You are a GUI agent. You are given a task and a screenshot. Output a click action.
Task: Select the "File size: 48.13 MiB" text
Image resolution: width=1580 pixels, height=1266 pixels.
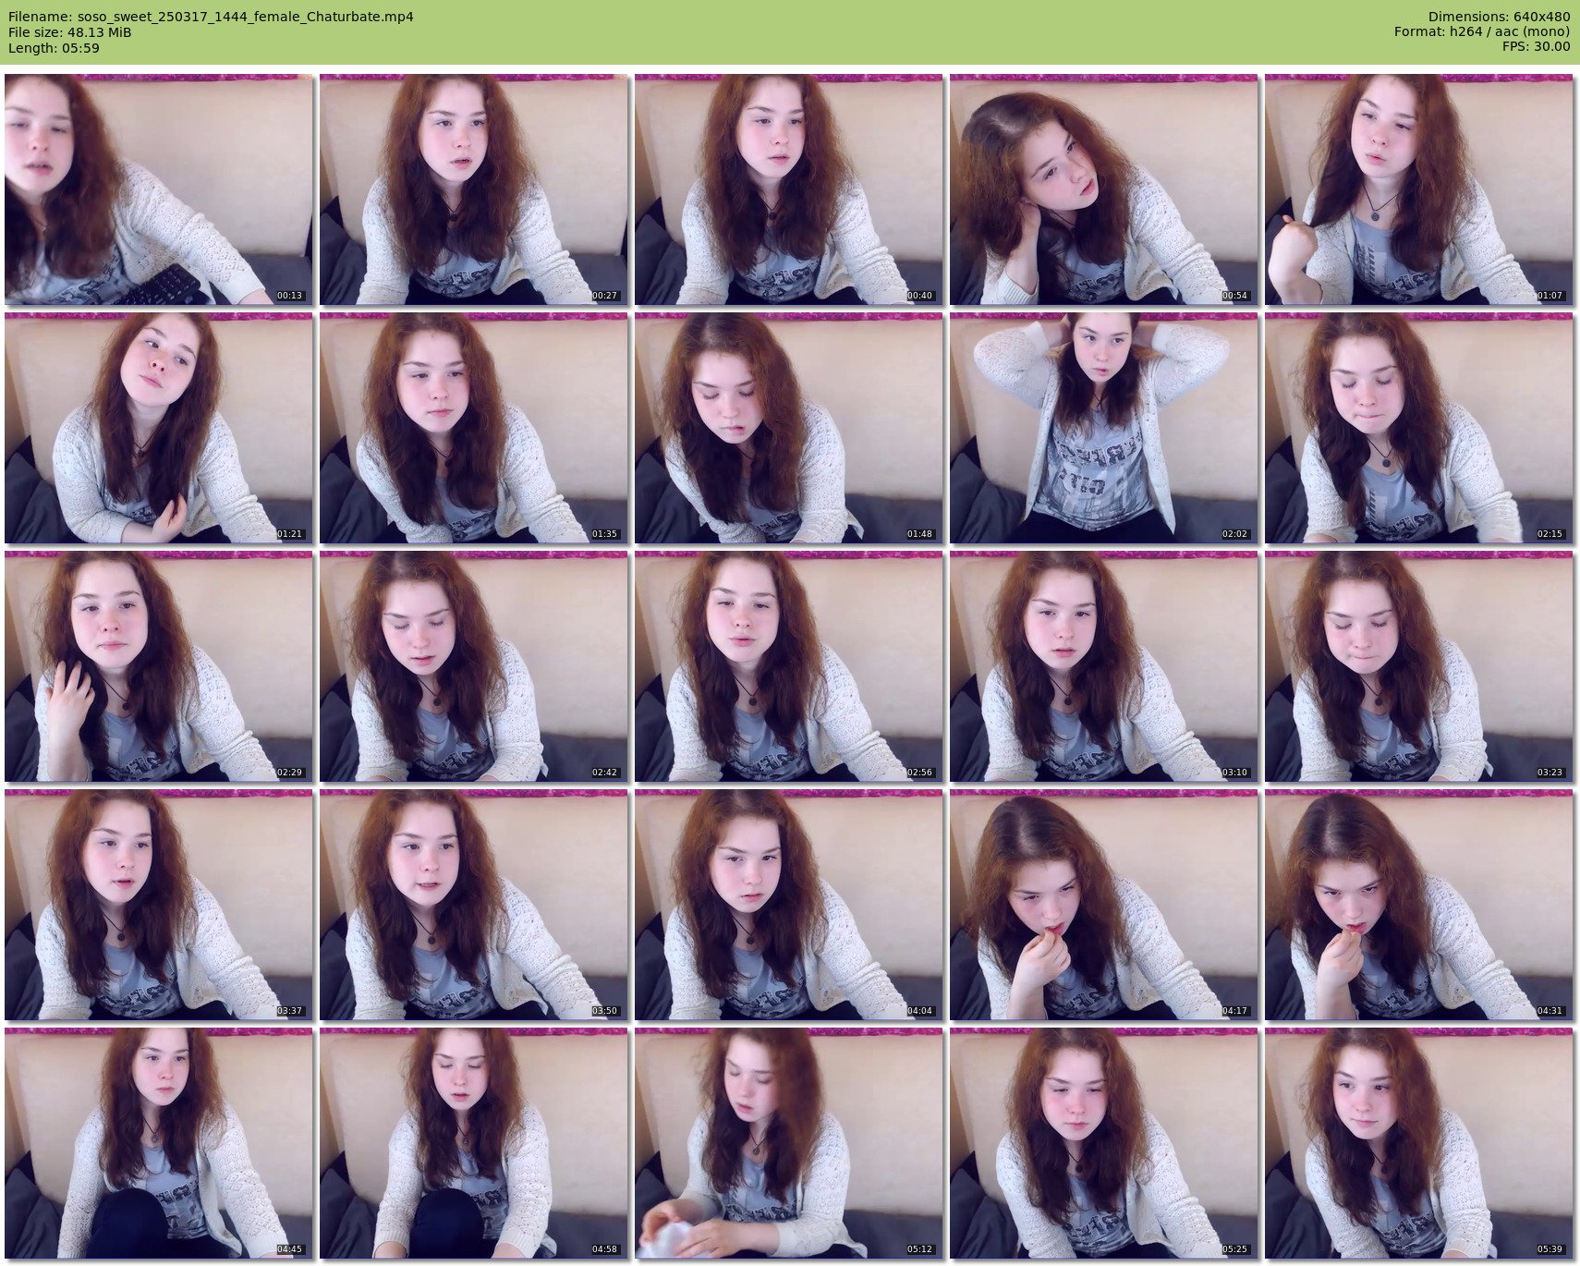69,32
